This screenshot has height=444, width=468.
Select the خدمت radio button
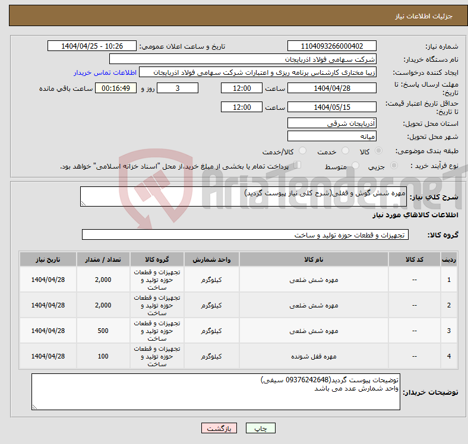[x=345, y=151]
